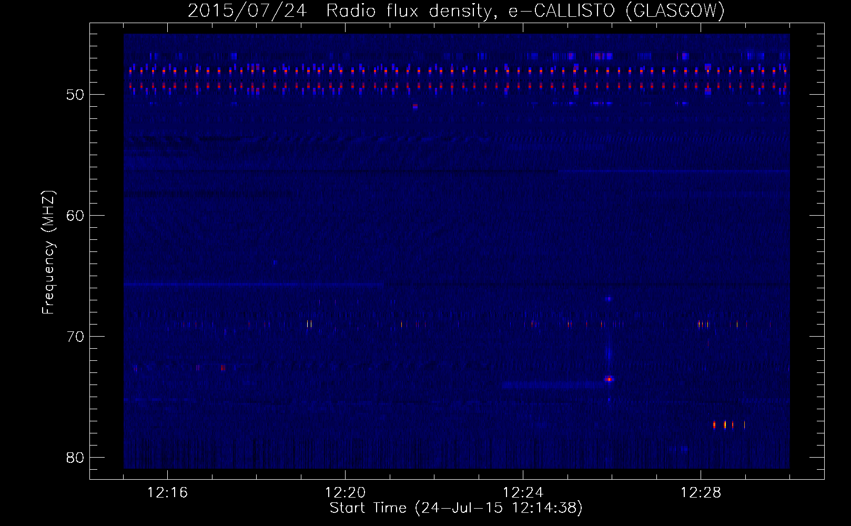Click the 'Frequency (MHZ)' y-axis label
Image resolution: width=851 pixels, height=526 pixels.
(49, 252)
